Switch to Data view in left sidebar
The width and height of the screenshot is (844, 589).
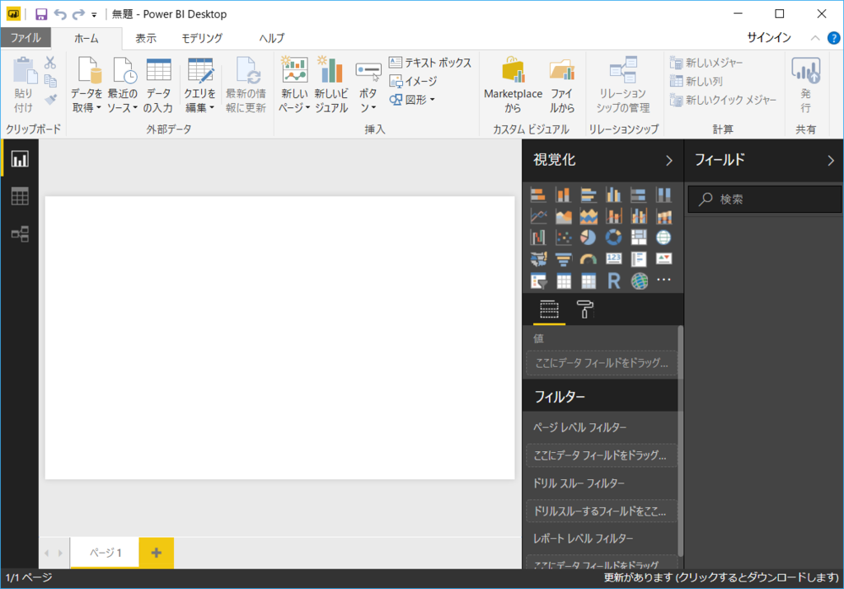(x=20, y=196)
